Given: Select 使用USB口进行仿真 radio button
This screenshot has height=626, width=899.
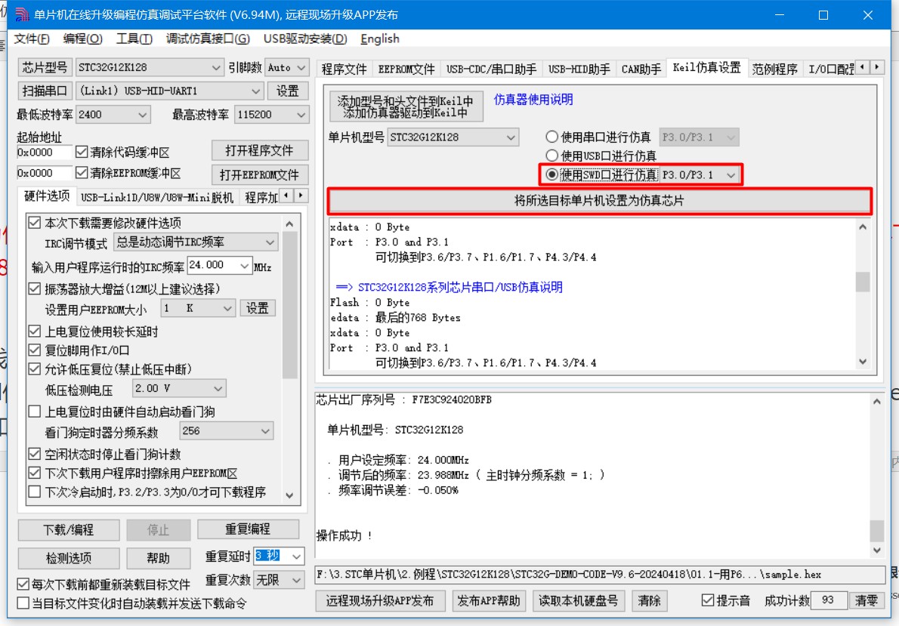Looking at the screenshot, I should (x=551, y=156).
